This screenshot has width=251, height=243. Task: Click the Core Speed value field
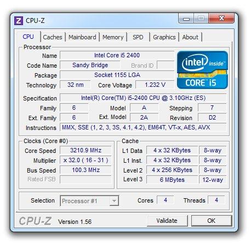85,150
